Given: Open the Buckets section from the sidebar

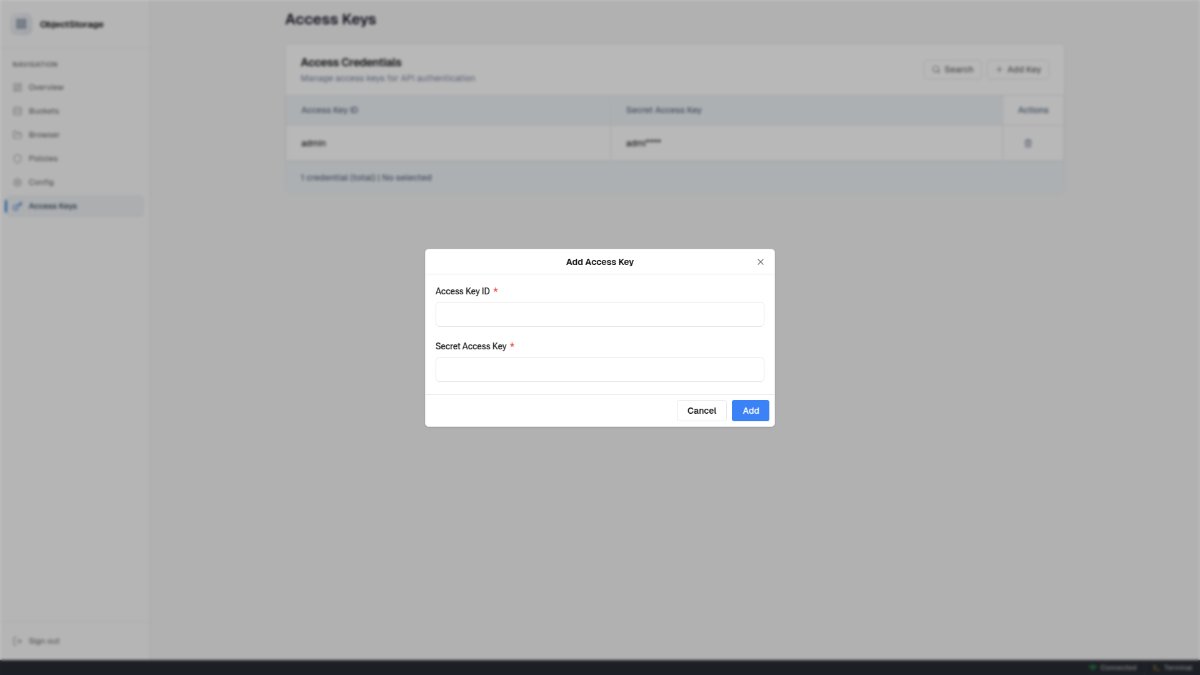Looking at the screenshot, I should pos(44,111).
